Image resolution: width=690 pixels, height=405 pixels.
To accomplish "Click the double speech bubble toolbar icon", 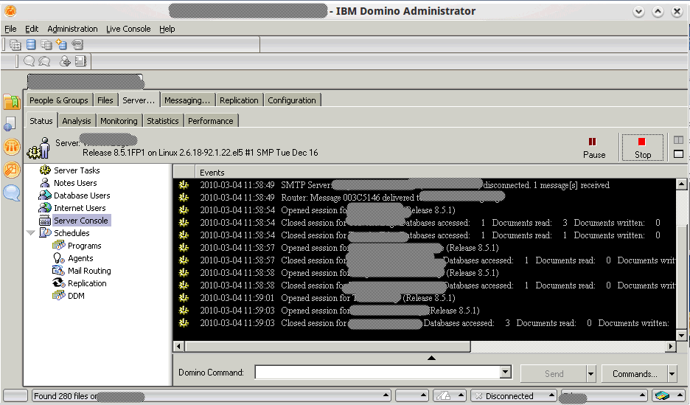I will pyautogui.click(x=44, y=61).
